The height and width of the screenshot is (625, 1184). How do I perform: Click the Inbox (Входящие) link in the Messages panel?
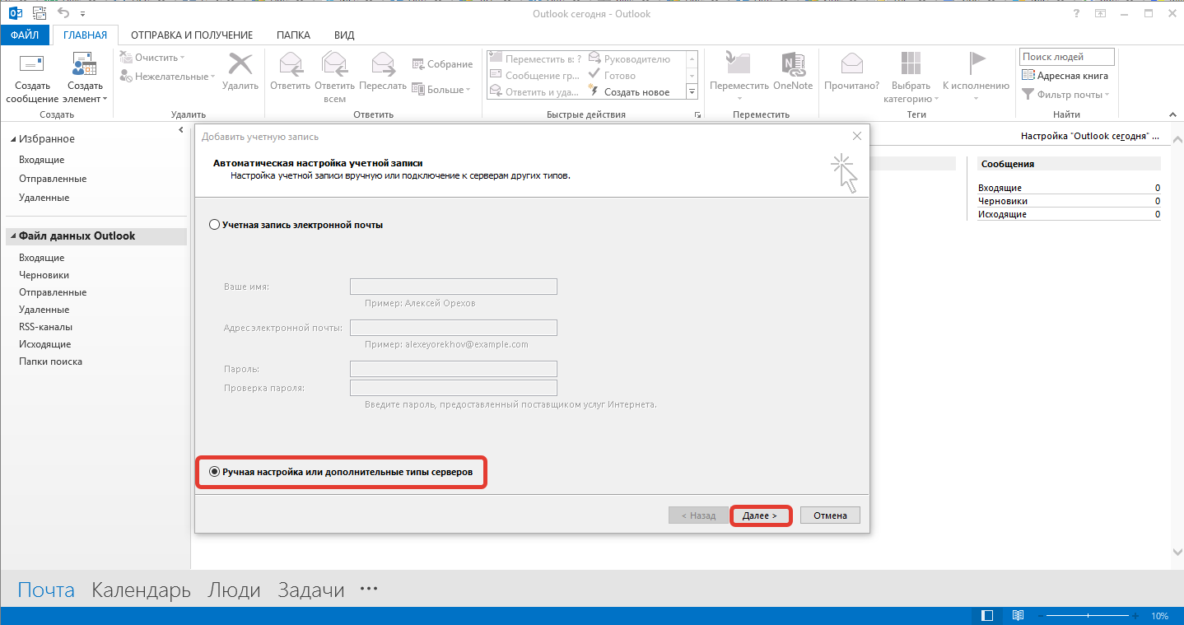[x=1000, y=189]
